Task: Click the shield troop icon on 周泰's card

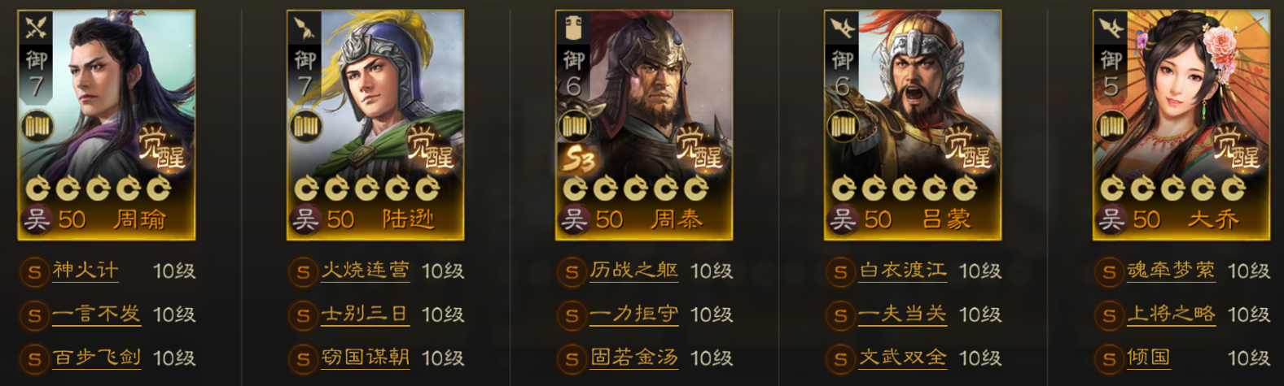Action: pos(574,28)
